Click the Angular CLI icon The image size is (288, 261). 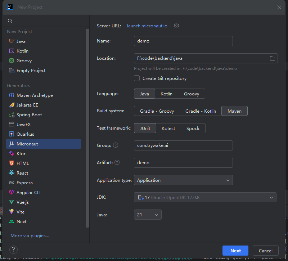pyautogui.click(x=12, y=192)
